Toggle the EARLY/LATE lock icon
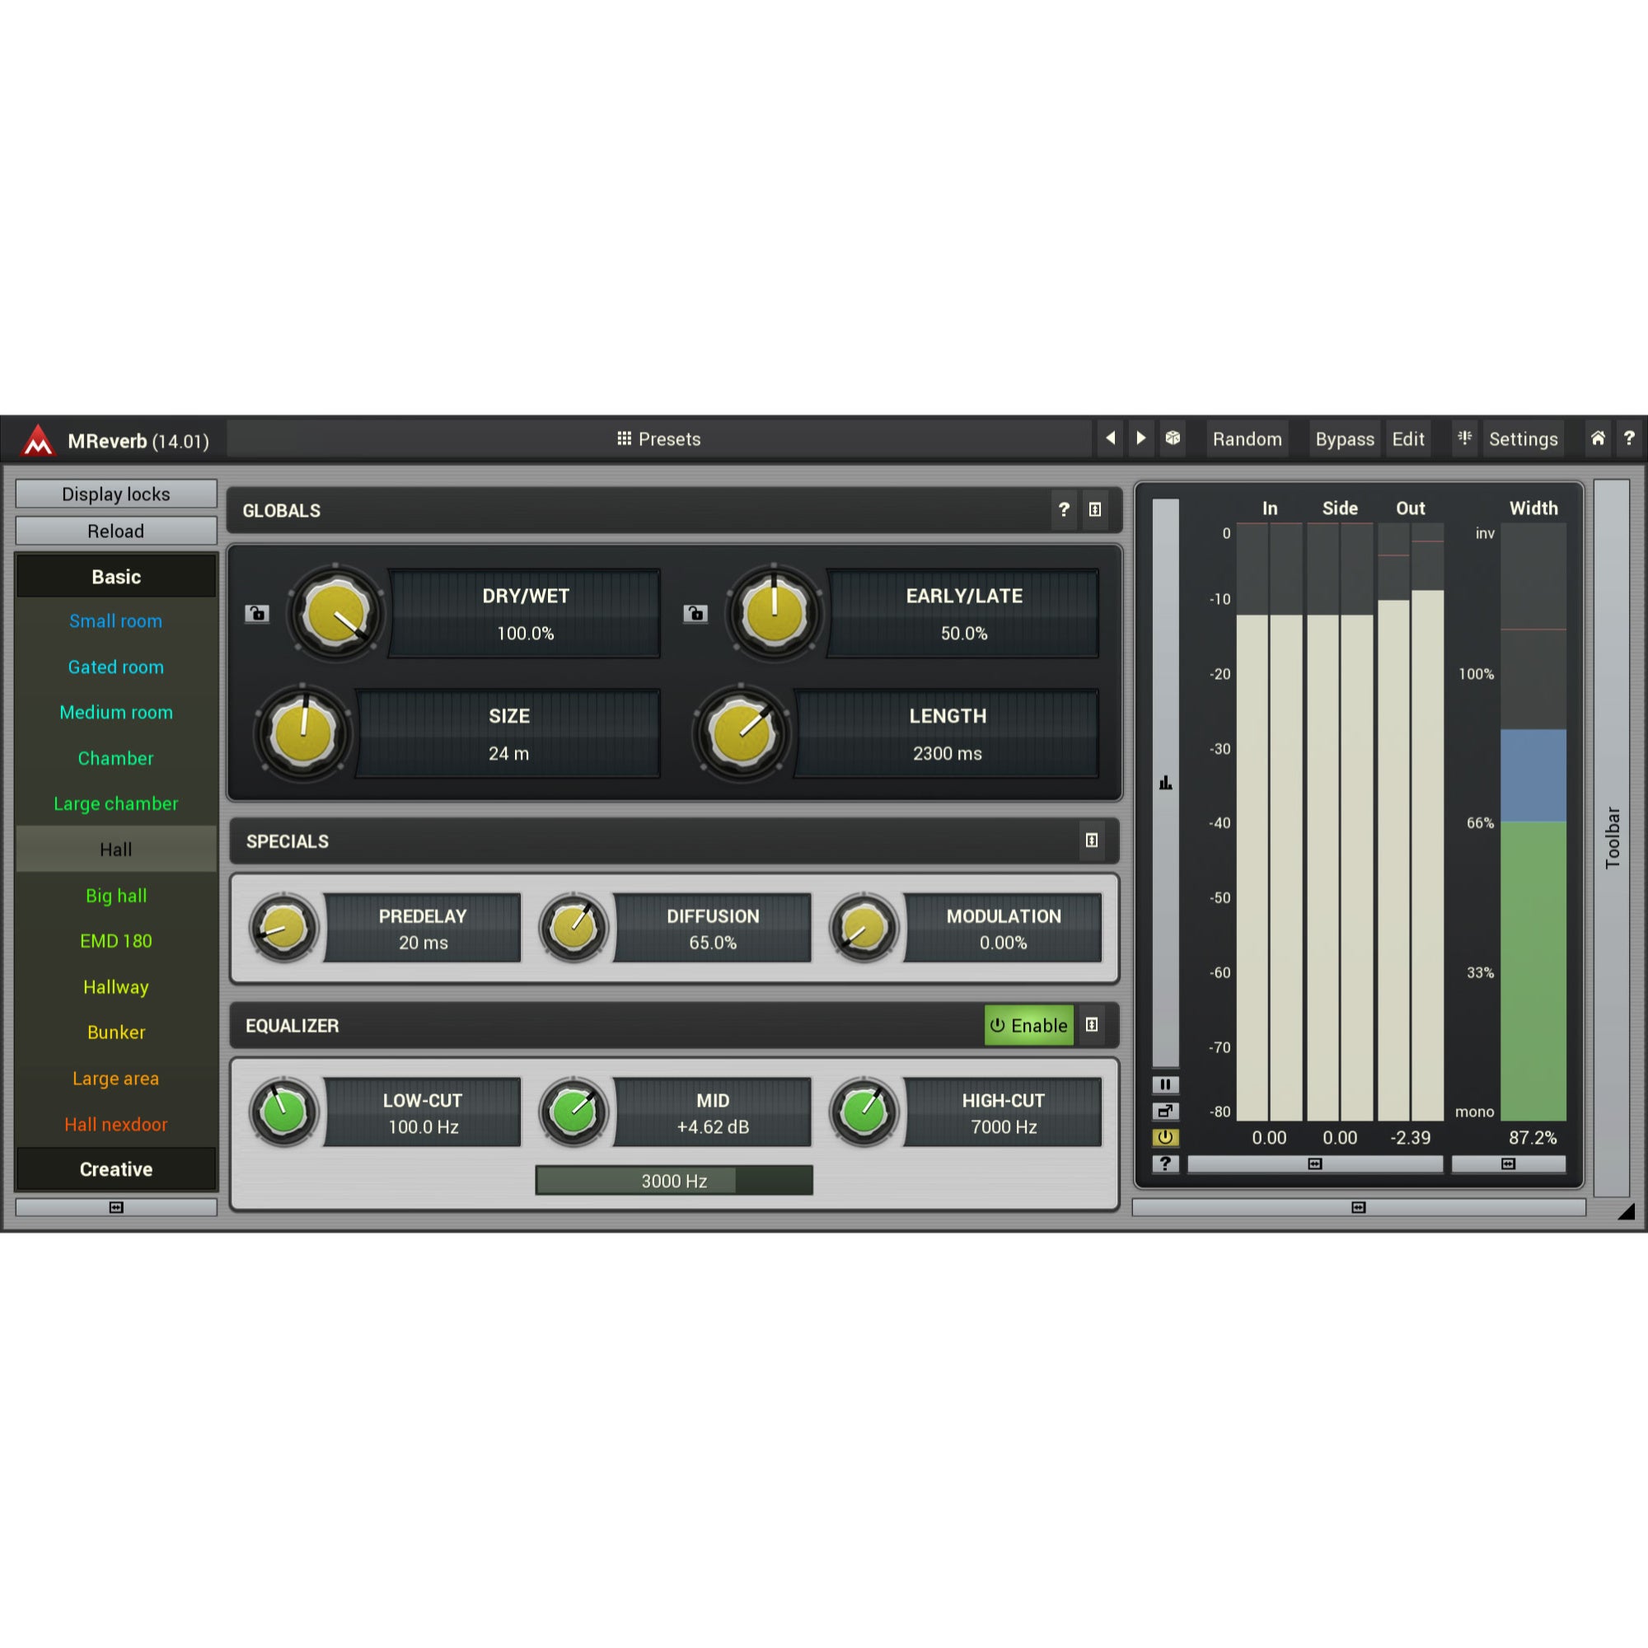 point(695,613)
